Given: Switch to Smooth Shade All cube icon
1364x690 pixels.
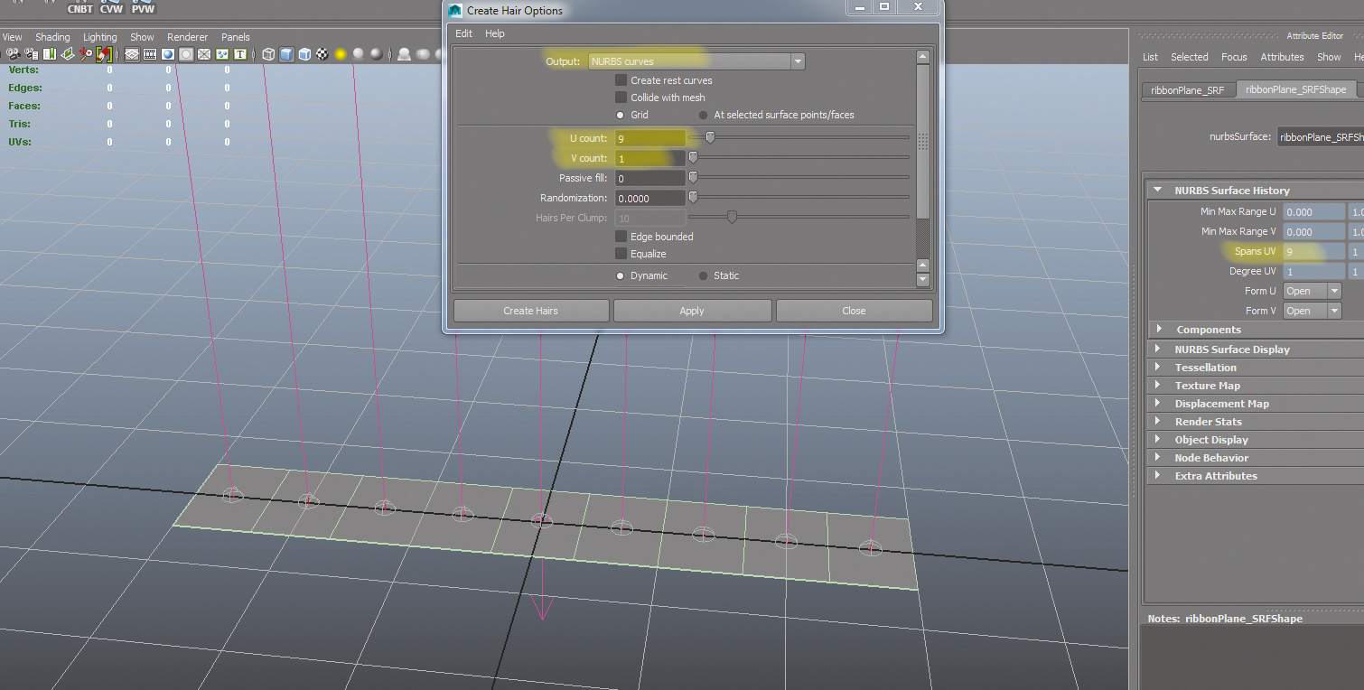Looking at the screenshot, I should point(286,54).
